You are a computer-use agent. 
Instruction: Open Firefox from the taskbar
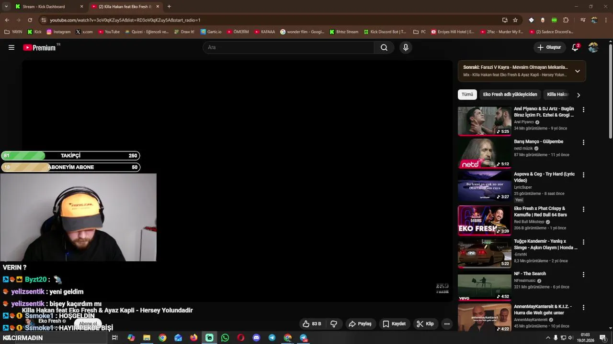[193, 338]
